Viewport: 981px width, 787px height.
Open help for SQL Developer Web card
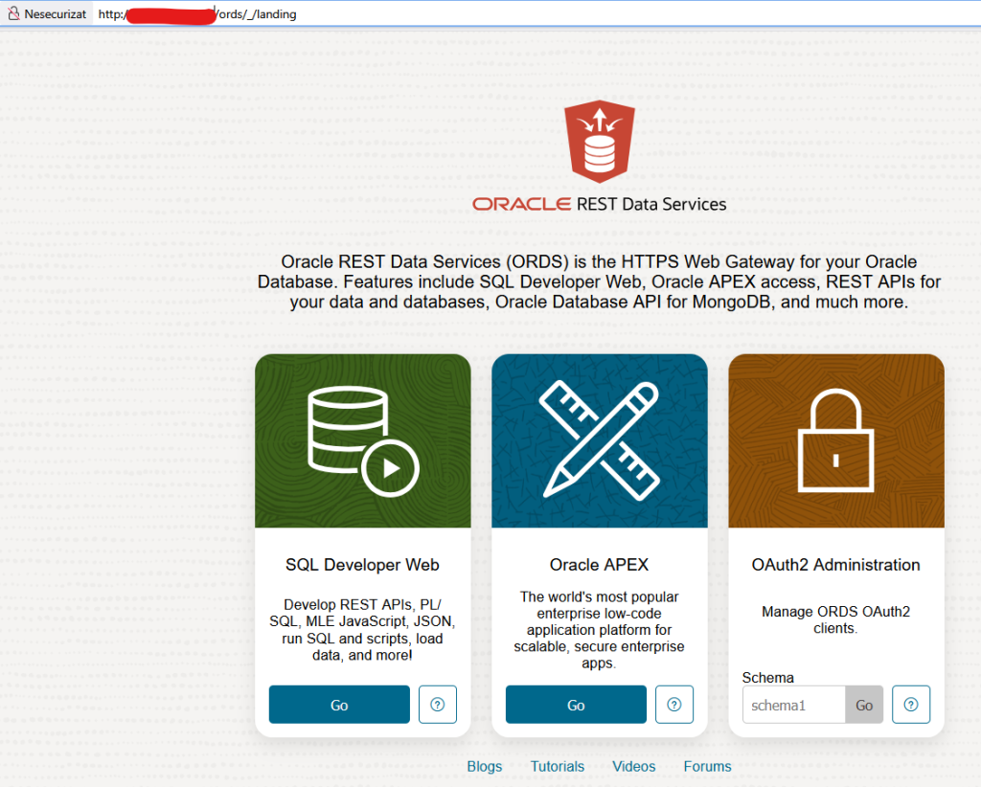pos(438,705)
